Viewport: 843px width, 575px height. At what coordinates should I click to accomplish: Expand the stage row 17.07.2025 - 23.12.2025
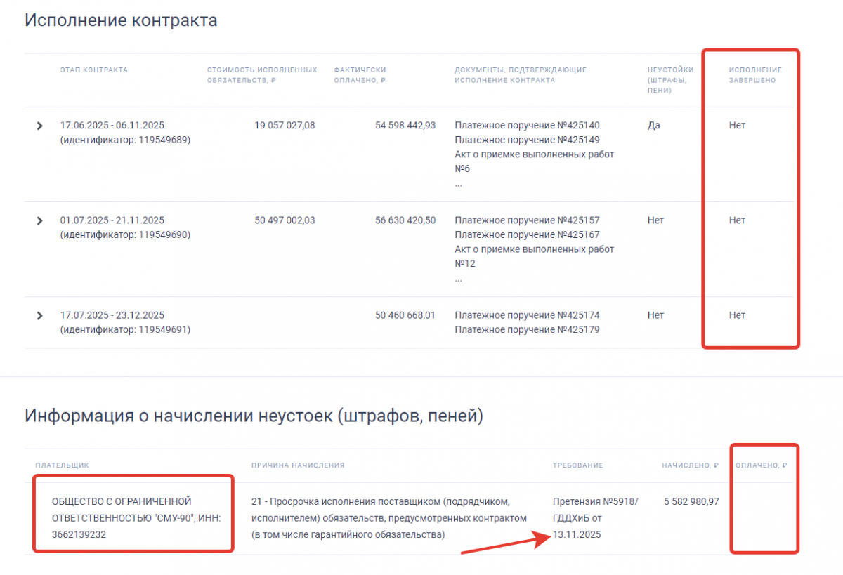pyautogui.click(x=40, y=315)
